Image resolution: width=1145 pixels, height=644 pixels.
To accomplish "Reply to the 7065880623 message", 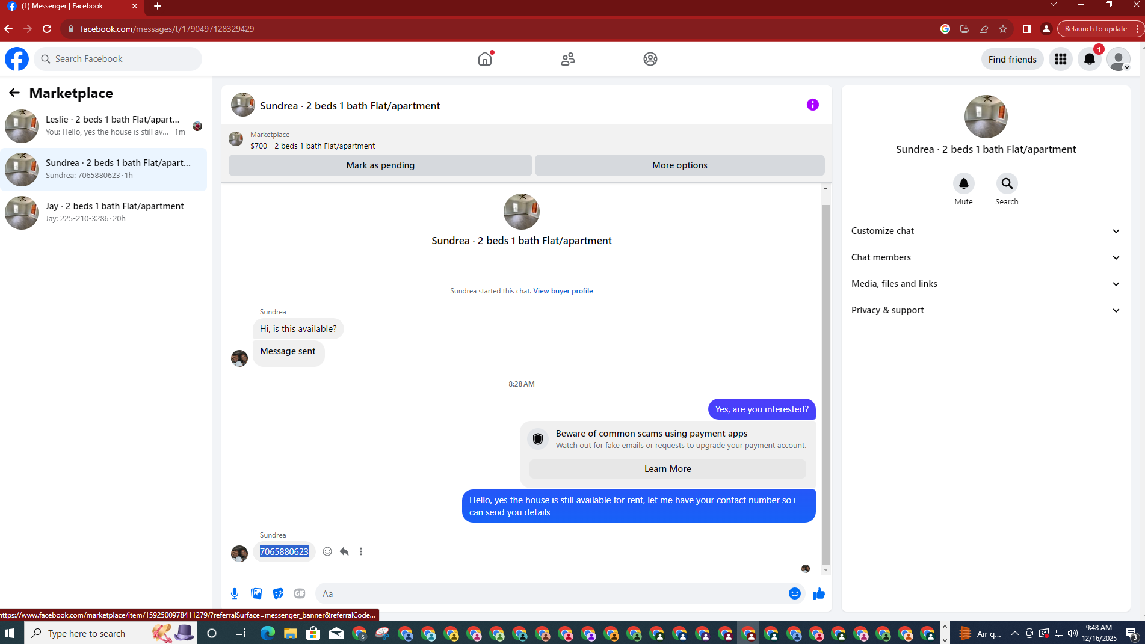I will [x=344, y=551].
